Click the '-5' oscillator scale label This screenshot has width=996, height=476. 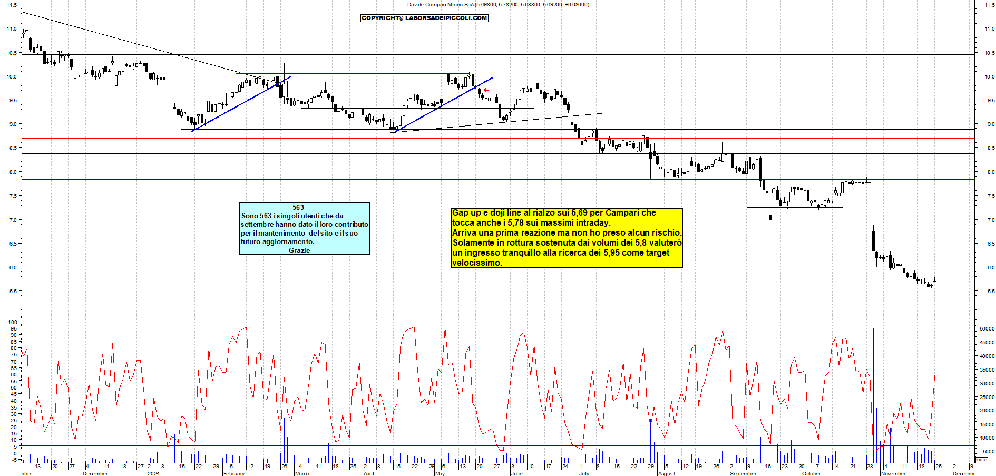pyautogui.click(x=15, y=460)
